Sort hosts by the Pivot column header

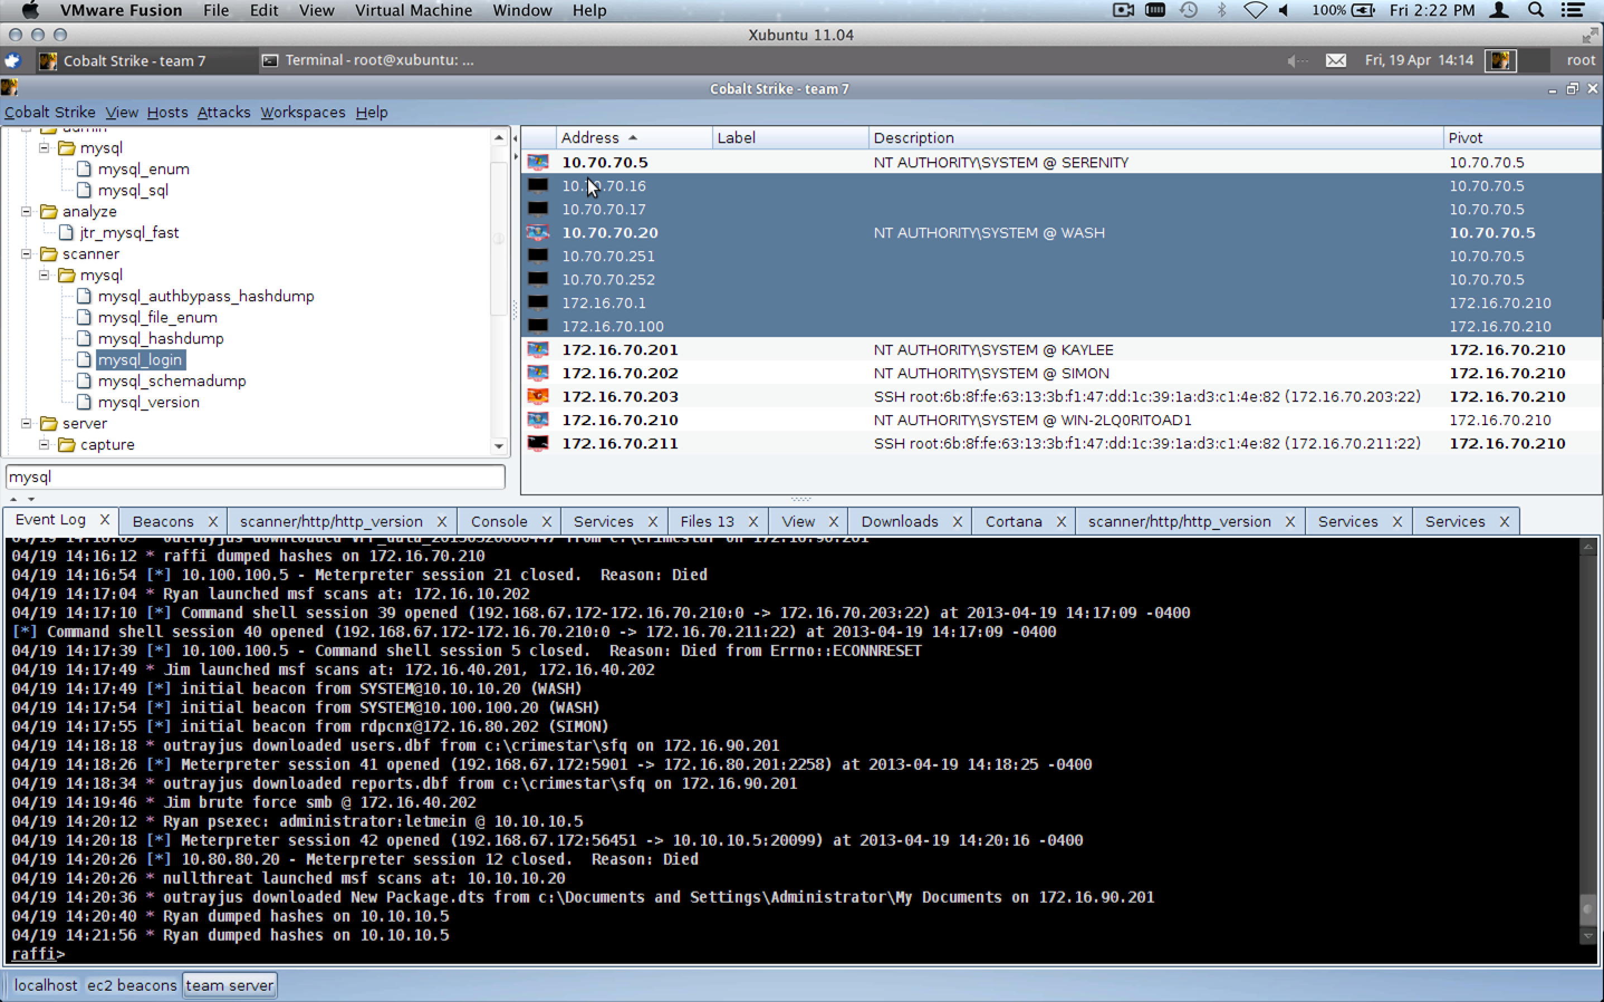[x=1465, y=138]
